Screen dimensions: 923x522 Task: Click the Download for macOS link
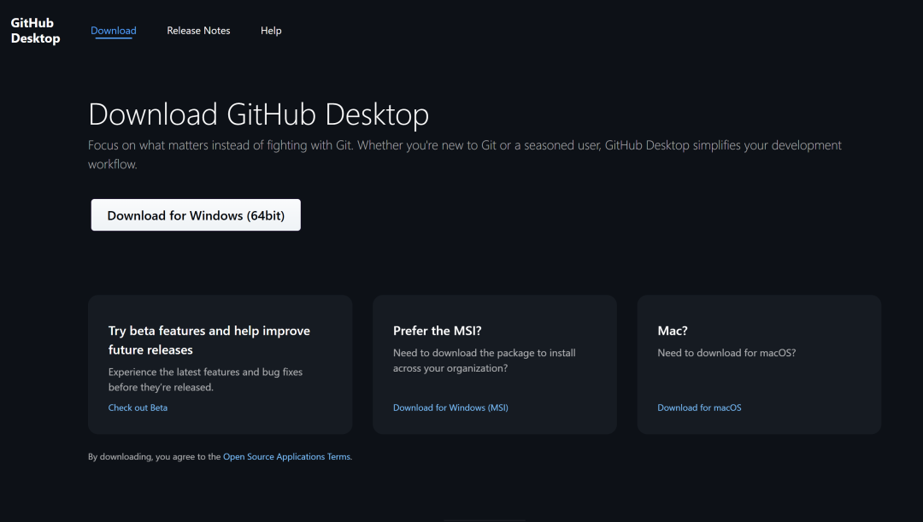click(x=699, y=408)
